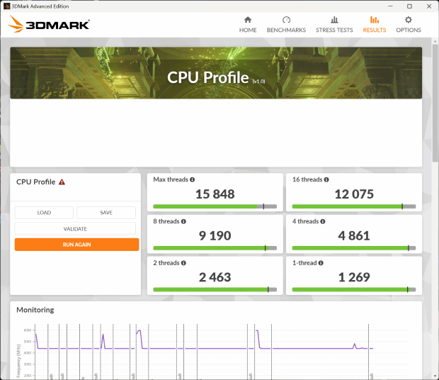Screen dimensions: 439x380
Task: Open the STRESS TESTS tab label
Action: point(334,30)
